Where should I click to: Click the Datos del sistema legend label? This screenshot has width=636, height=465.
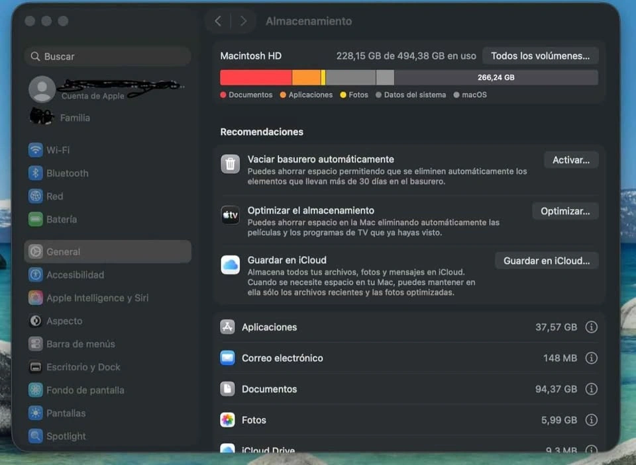click(415, 95)
